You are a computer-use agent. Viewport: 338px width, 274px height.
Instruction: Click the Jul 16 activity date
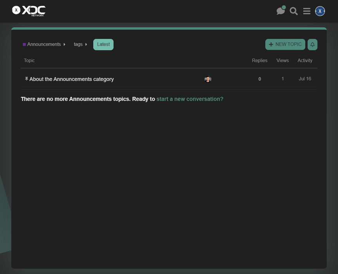[x=305, y=79]
